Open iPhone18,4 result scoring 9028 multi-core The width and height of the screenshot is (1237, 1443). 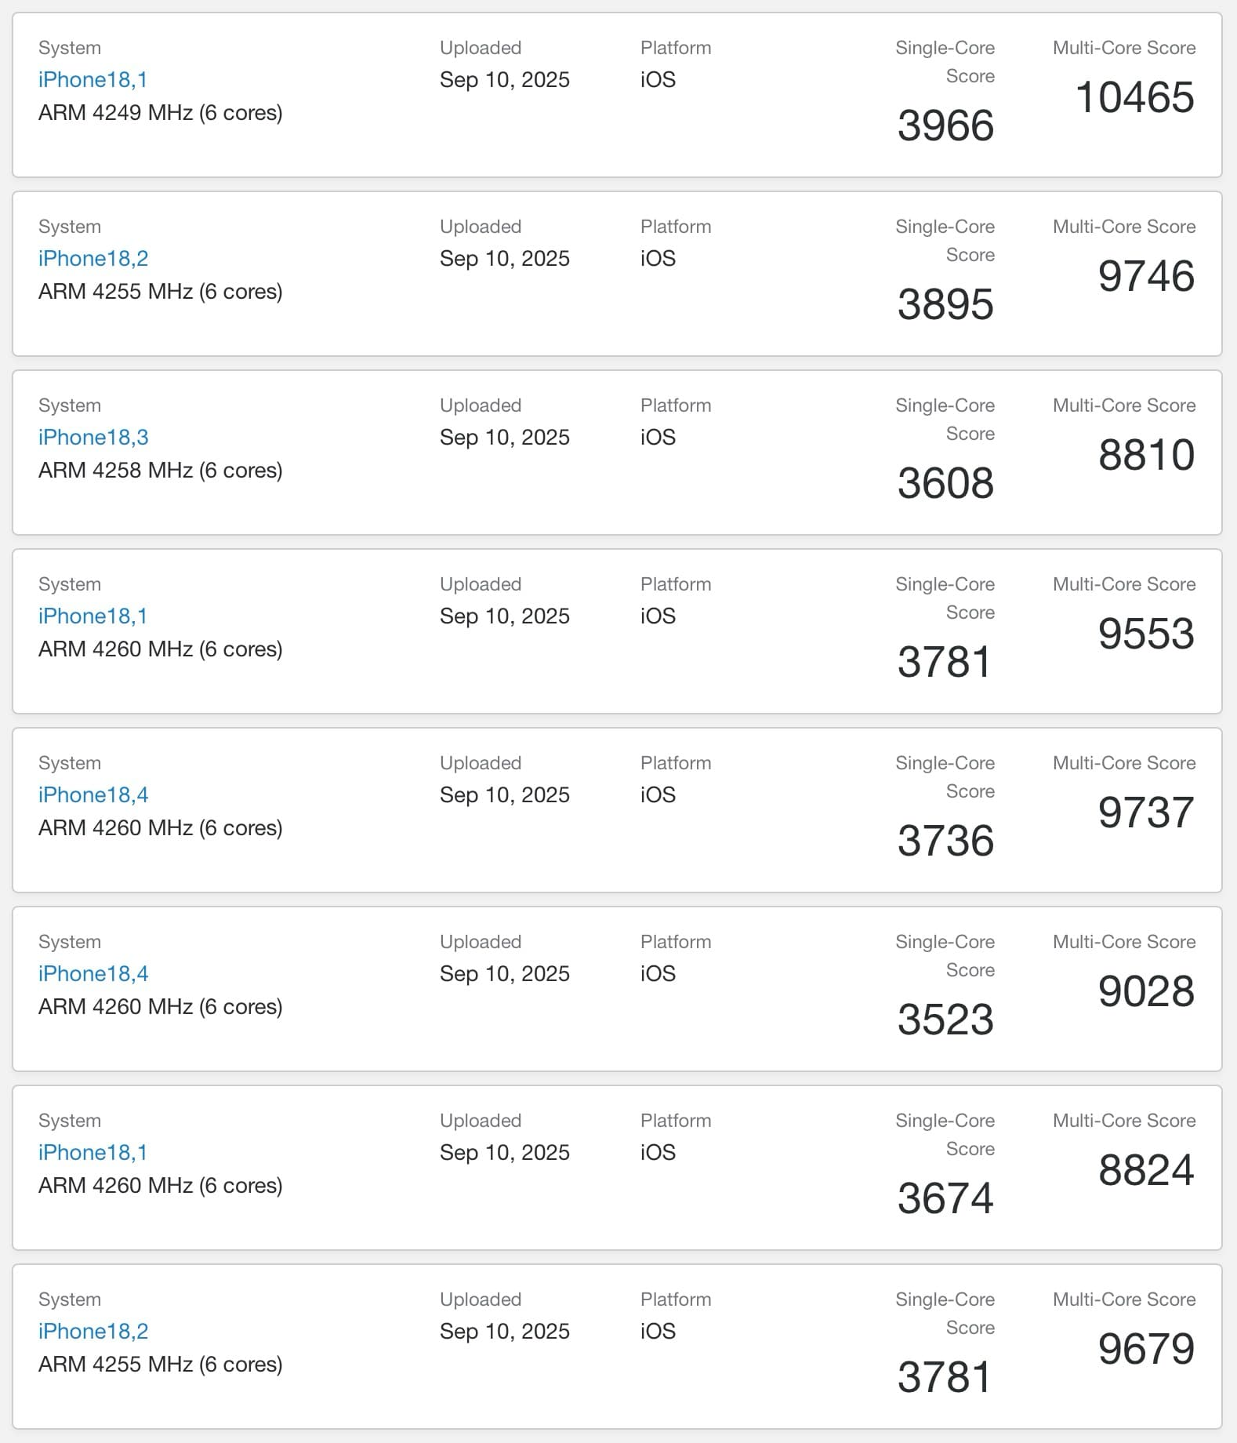(x=93, y=973)
